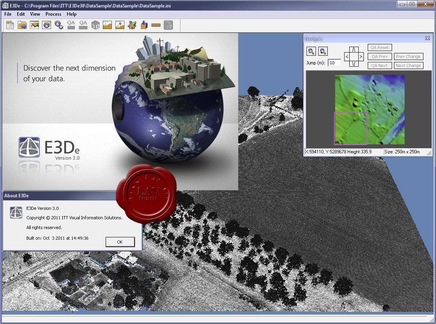Click the QA Next button

point(379,66)
